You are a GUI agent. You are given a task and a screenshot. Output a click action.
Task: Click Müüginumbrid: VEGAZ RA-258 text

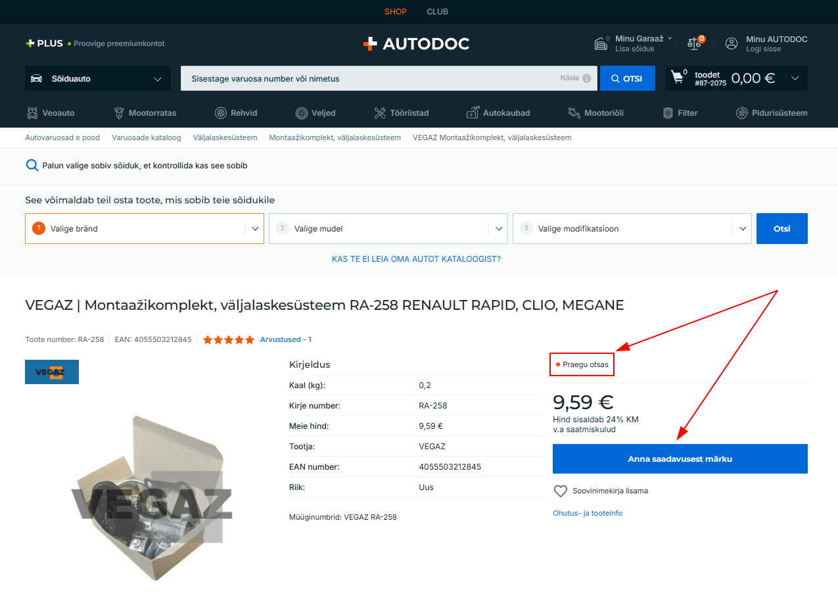point(343,517)
